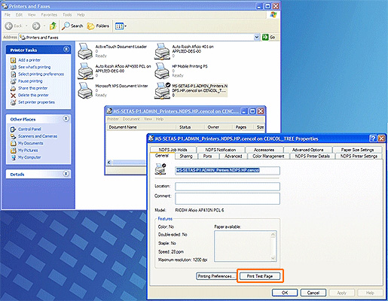Click into the Location input field
The width and height of the screenshot is (388, 301).
point(228,187)
